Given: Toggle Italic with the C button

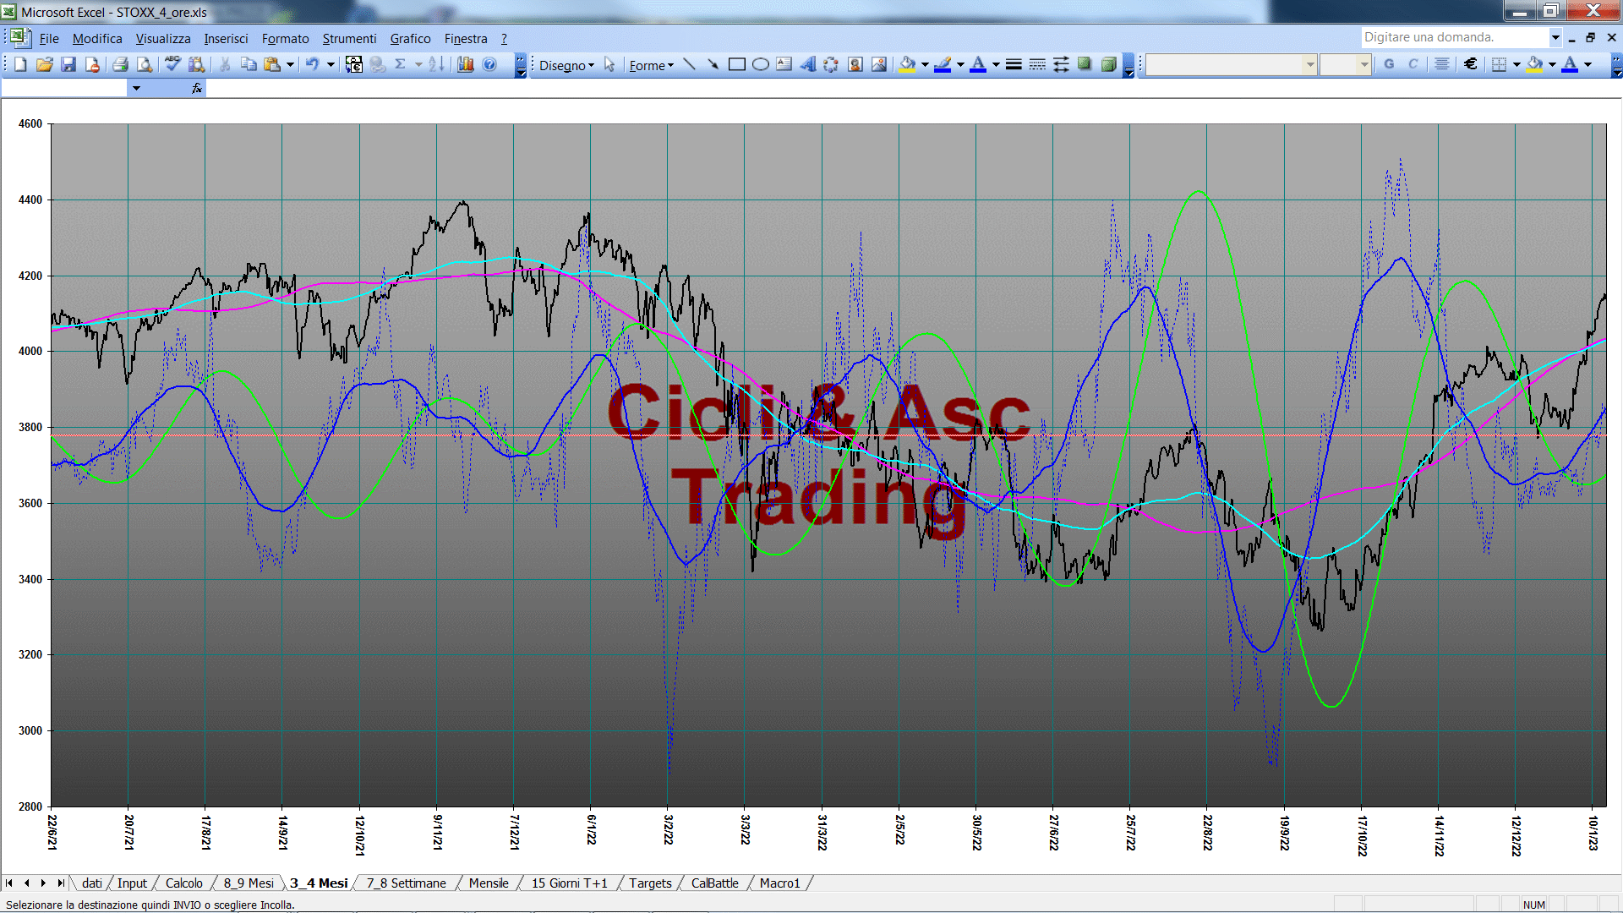Looking at the screenshot, I should [1413, 64].
